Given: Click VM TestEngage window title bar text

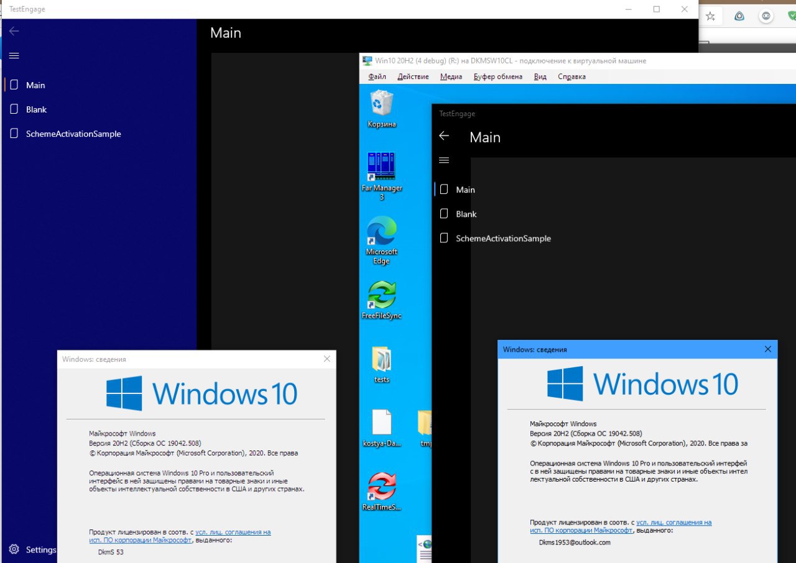Looking at the screenshot, I should coord(457,114).
